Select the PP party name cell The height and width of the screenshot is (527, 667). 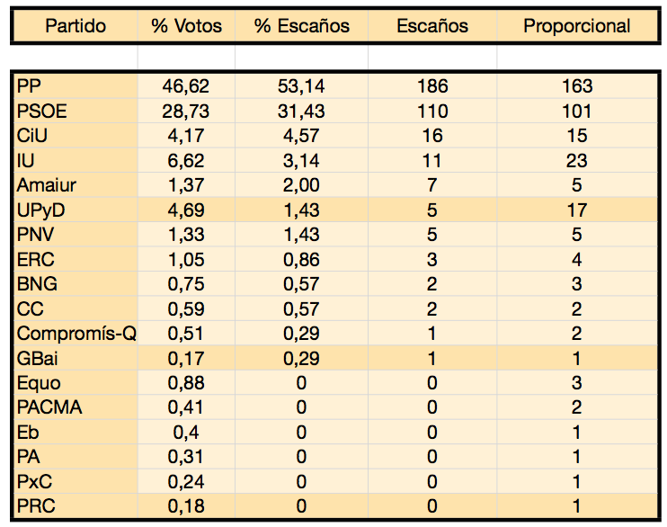[76, 86]
